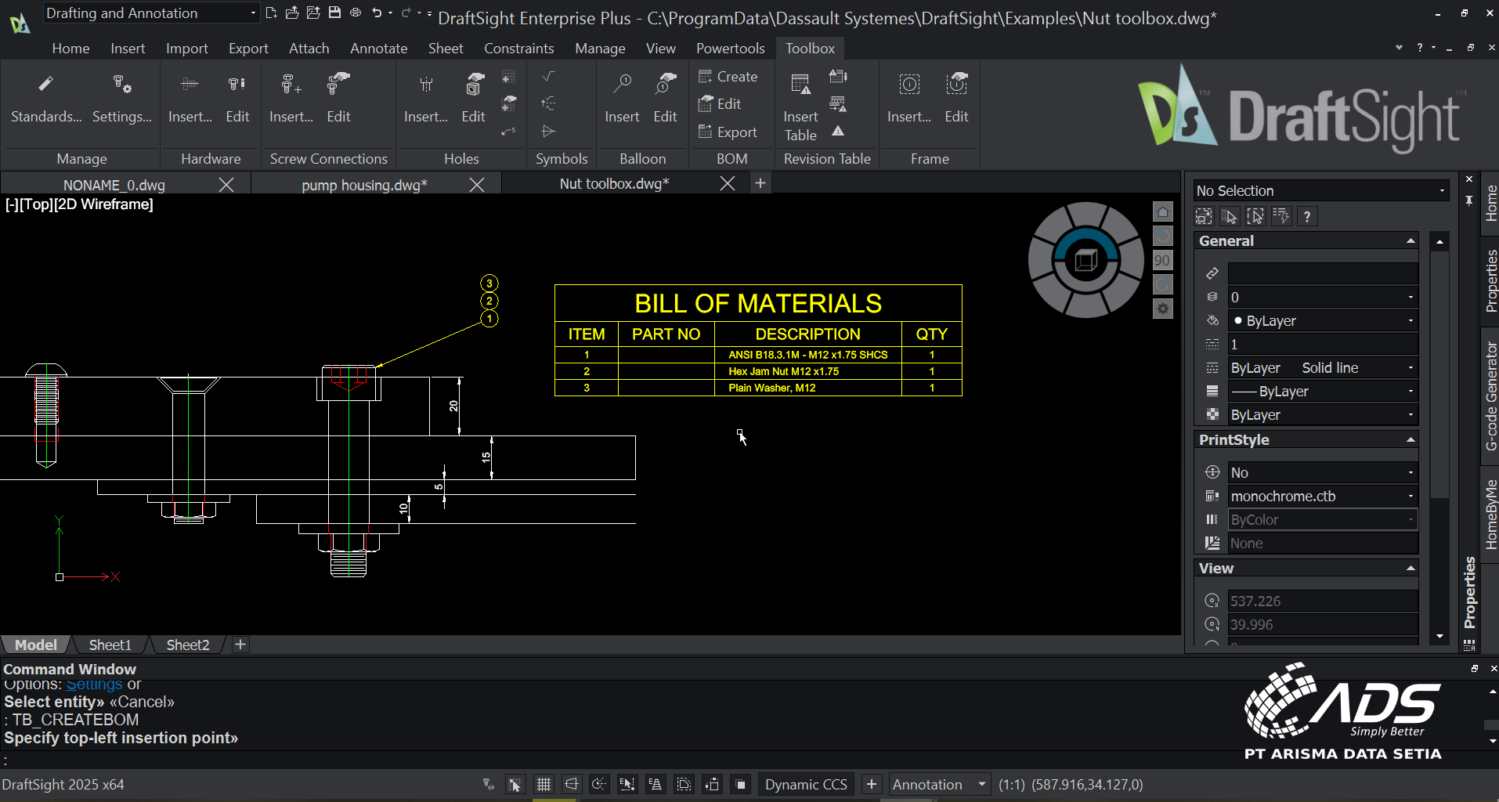The width and height of the screenshot is (1499, 802).
Task: Toggle Snap mode in status bar
Action: [x=515, y=784]
